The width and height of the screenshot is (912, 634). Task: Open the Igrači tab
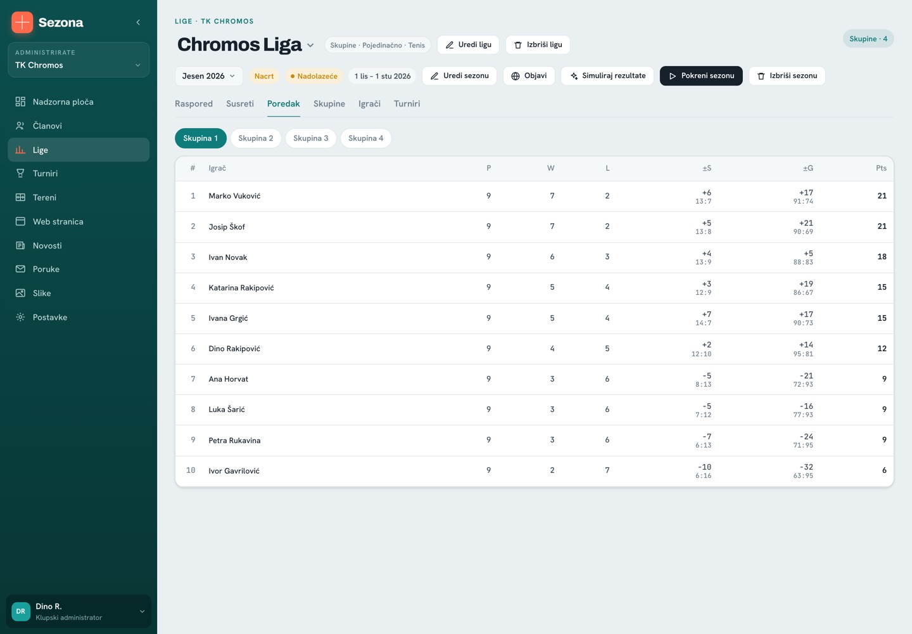370,104
